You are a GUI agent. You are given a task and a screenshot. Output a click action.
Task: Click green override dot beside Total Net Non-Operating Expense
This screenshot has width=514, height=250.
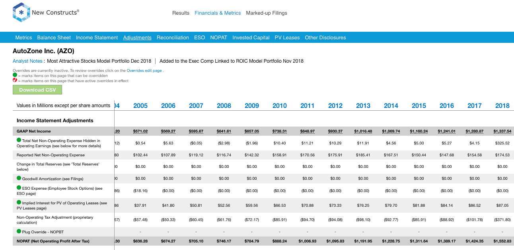(19, 140)
